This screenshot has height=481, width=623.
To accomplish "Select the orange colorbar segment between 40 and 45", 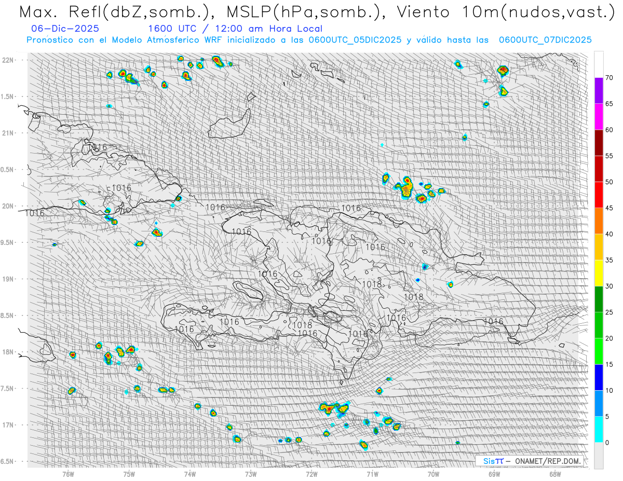I will (x=599, y=221).
